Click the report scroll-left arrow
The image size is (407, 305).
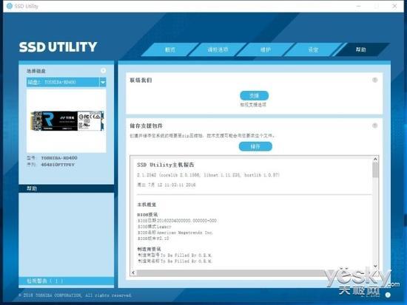[133, 273]
